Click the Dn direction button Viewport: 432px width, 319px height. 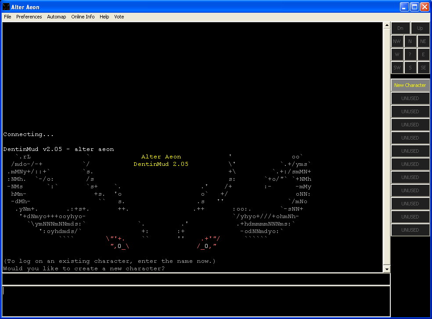pyautogui.click(x=400, y=28)
